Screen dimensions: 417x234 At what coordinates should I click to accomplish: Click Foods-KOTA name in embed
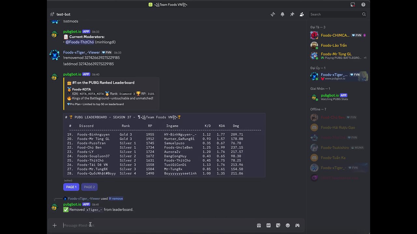pyautogui.click(x=81, y=89)
